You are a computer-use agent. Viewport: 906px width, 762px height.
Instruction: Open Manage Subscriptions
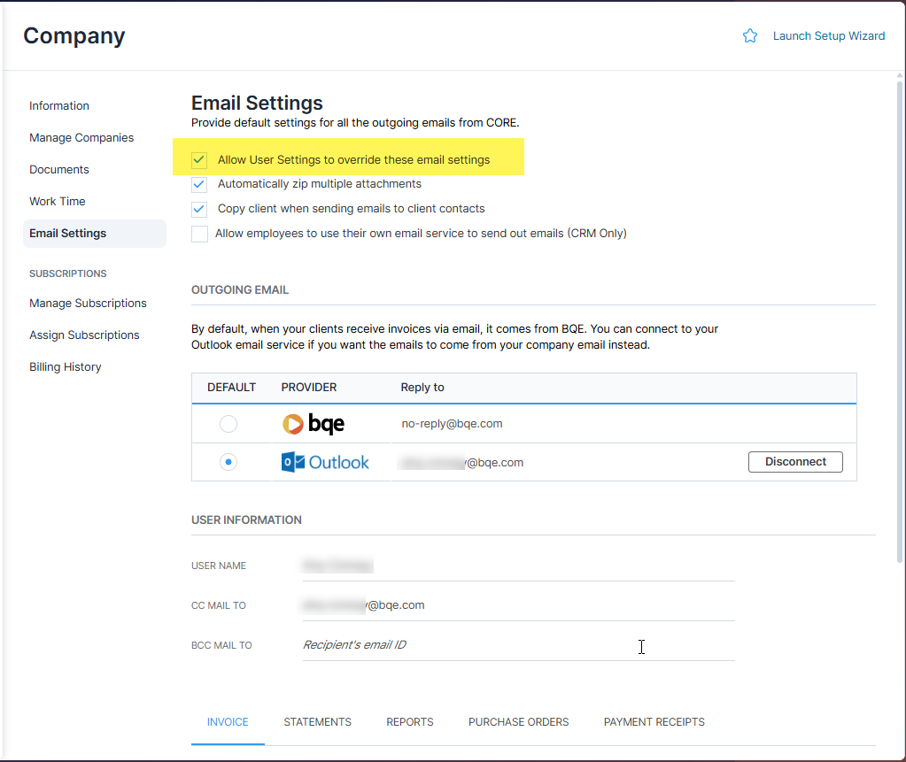[88, 303]
